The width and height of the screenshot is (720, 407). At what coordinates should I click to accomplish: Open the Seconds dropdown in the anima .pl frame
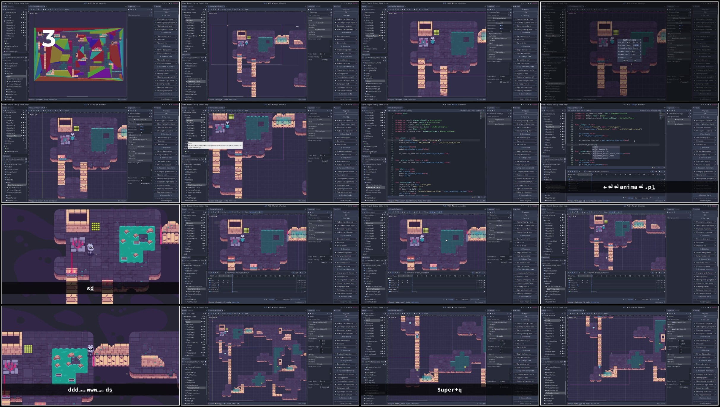pyautogui.click(x=645, y=198)
